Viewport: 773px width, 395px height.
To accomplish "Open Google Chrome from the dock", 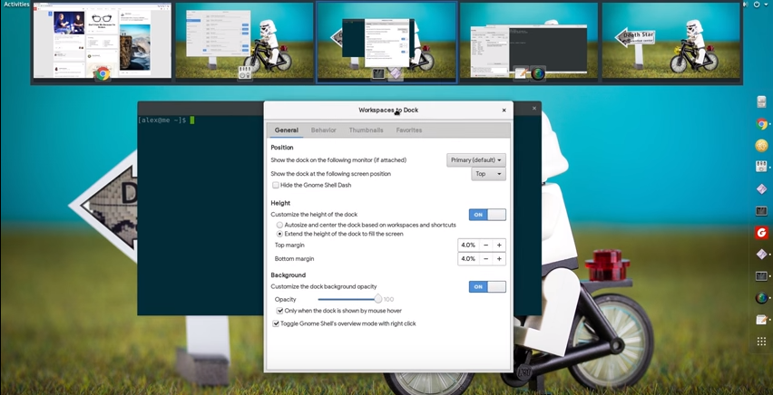I will pyautogui.click(x=761, y=124).
